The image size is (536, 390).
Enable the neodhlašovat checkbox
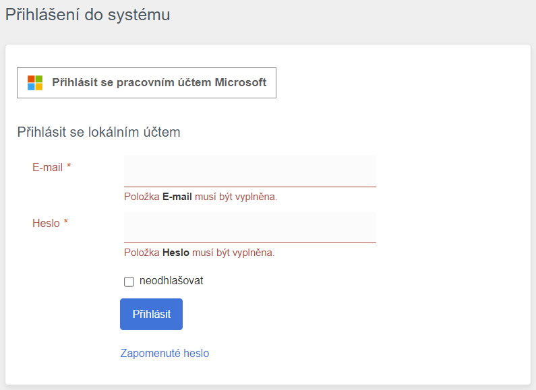pos(129,282)
